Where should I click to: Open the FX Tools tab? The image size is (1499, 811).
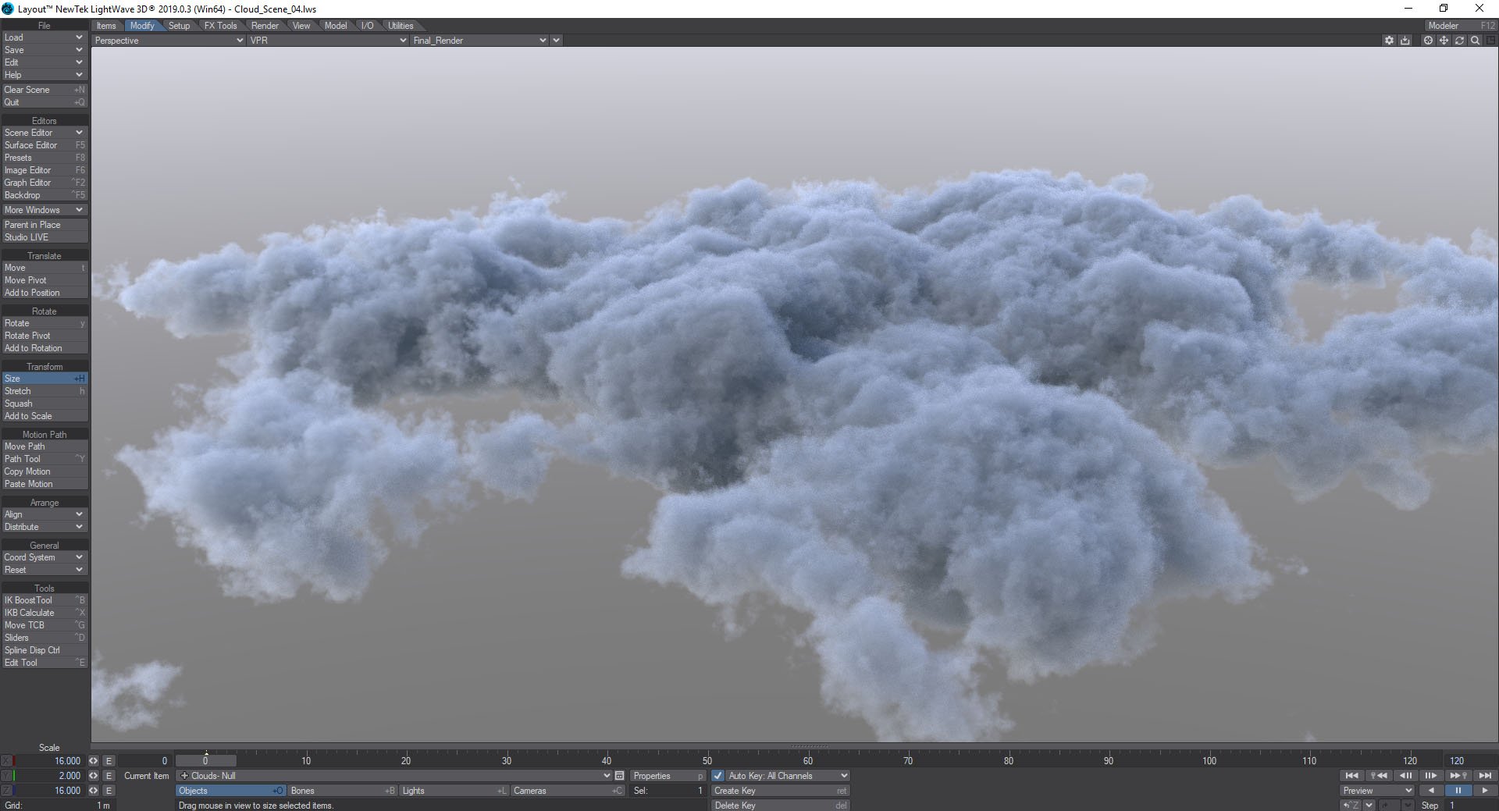click(x=220, y=26)
